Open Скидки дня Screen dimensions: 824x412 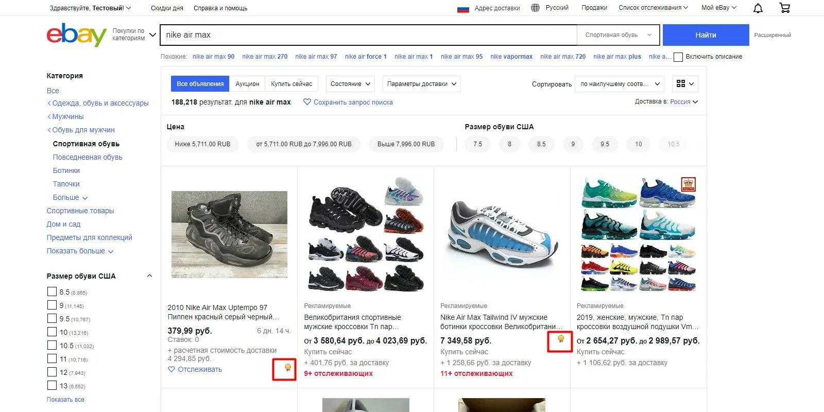tap(167, 8)
